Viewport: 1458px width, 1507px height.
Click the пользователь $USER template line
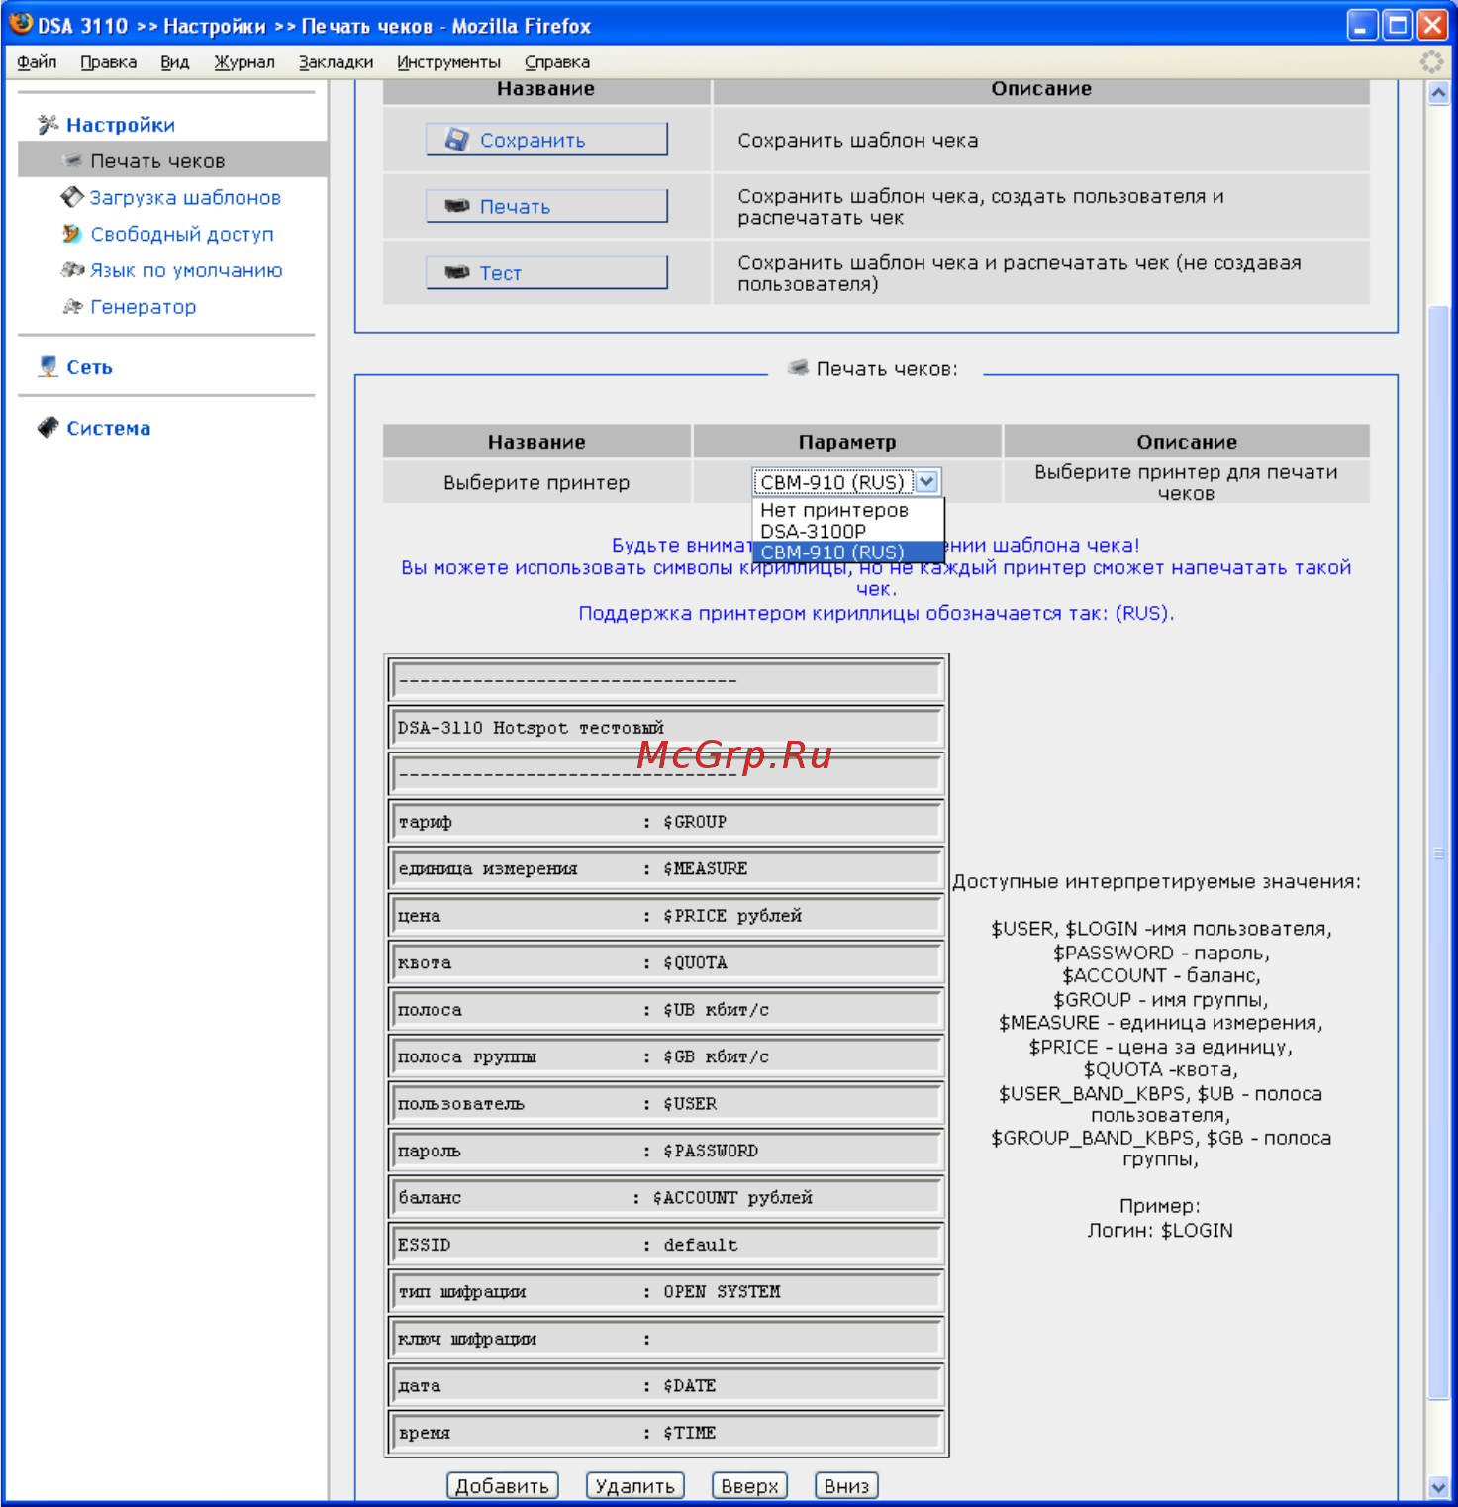[x=667, y=1103]
